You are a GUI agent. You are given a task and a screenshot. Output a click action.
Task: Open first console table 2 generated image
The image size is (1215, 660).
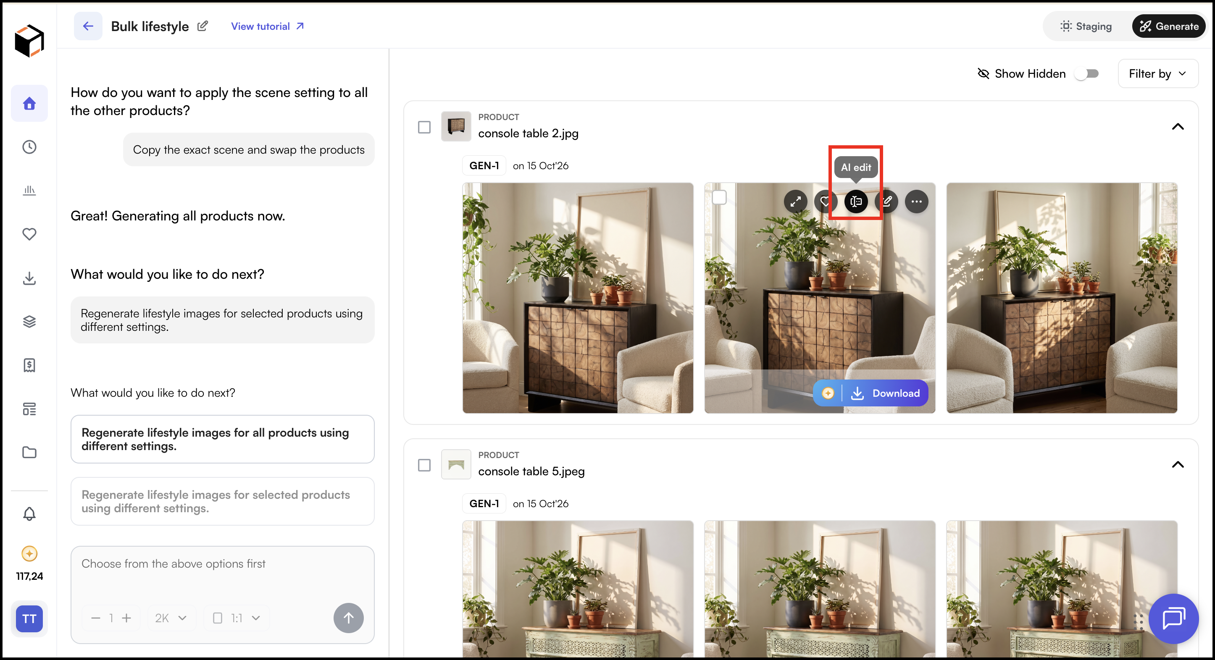click(578, 298)
